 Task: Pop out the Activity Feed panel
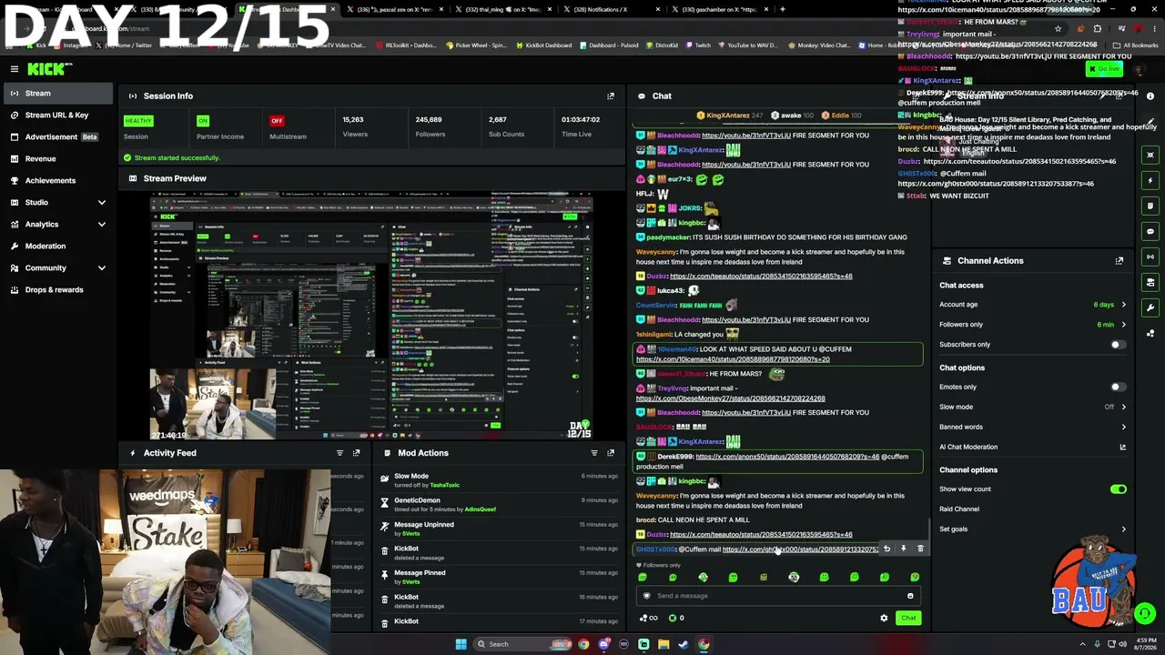(x=356, y=453)
